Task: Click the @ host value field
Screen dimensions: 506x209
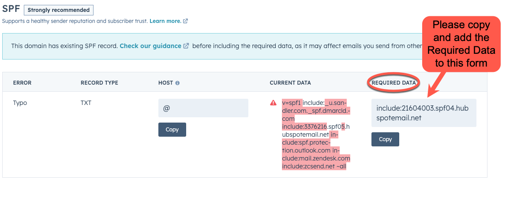Action: [x=203, y=108]
